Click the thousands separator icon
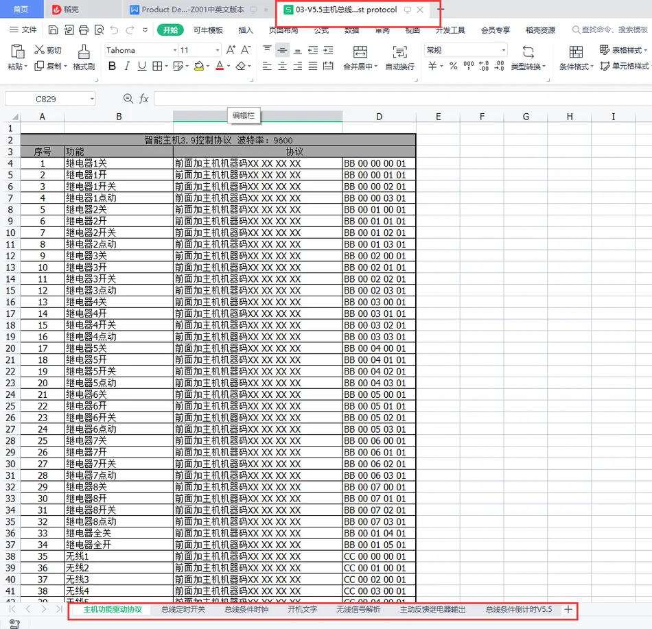This screenshot has width=652, height=629. point(469,66)
